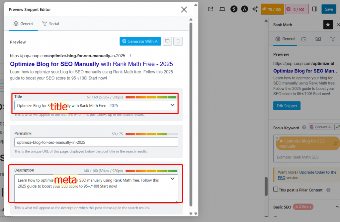Open the Astra icon in top toolbar
Viewport: 340px width, 222px height.
(x=245, y=9)
